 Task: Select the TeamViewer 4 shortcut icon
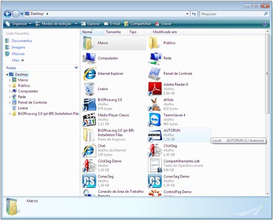click(x=155, y=119)
